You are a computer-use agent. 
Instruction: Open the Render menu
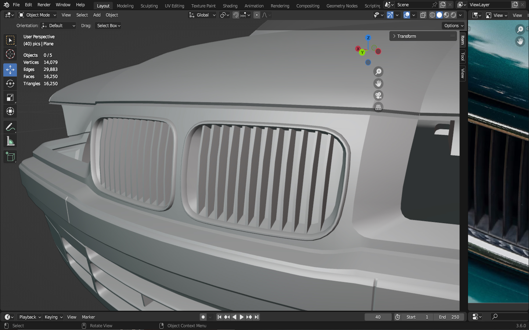point(44,5)
